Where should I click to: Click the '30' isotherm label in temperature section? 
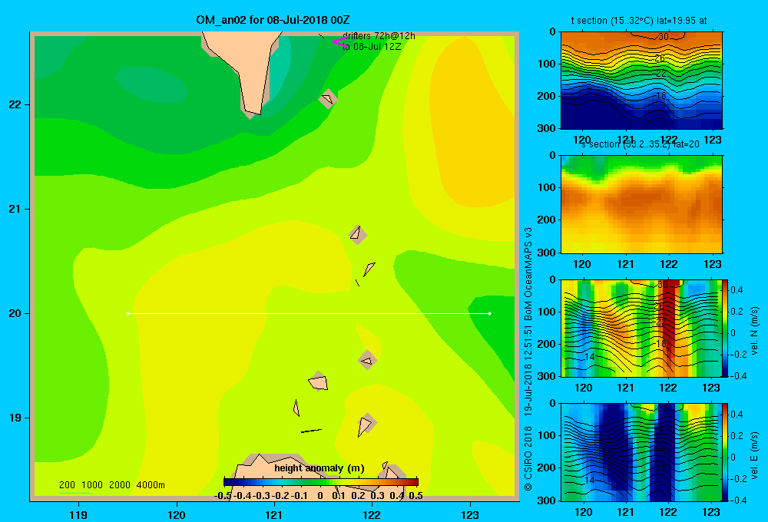click(x=664, y=37)
